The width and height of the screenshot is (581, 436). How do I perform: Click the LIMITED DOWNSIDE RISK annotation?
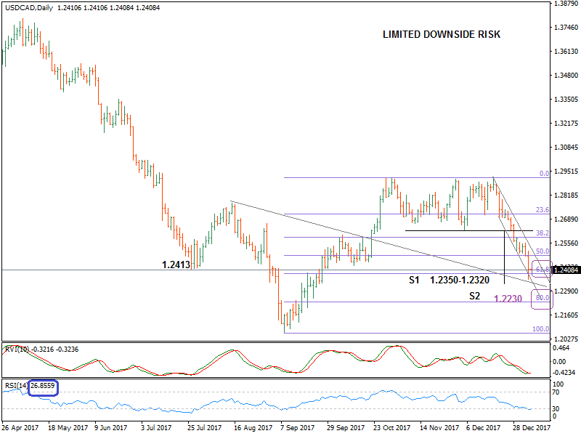441,33
